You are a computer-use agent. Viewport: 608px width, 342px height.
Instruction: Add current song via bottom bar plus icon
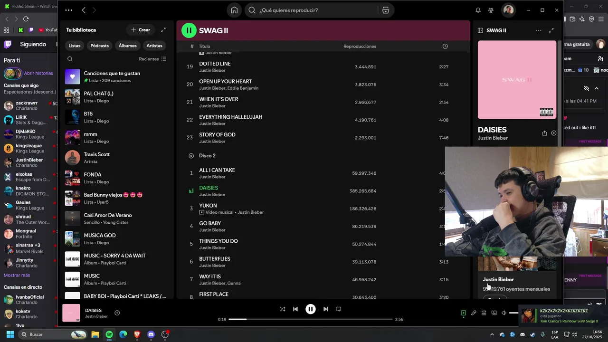click(x=117, y=313)
